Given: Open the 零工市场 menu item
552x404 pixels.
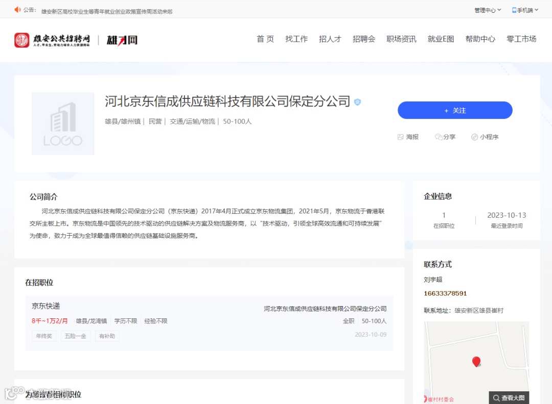Looking at the screenshot, I should (521, 39).
